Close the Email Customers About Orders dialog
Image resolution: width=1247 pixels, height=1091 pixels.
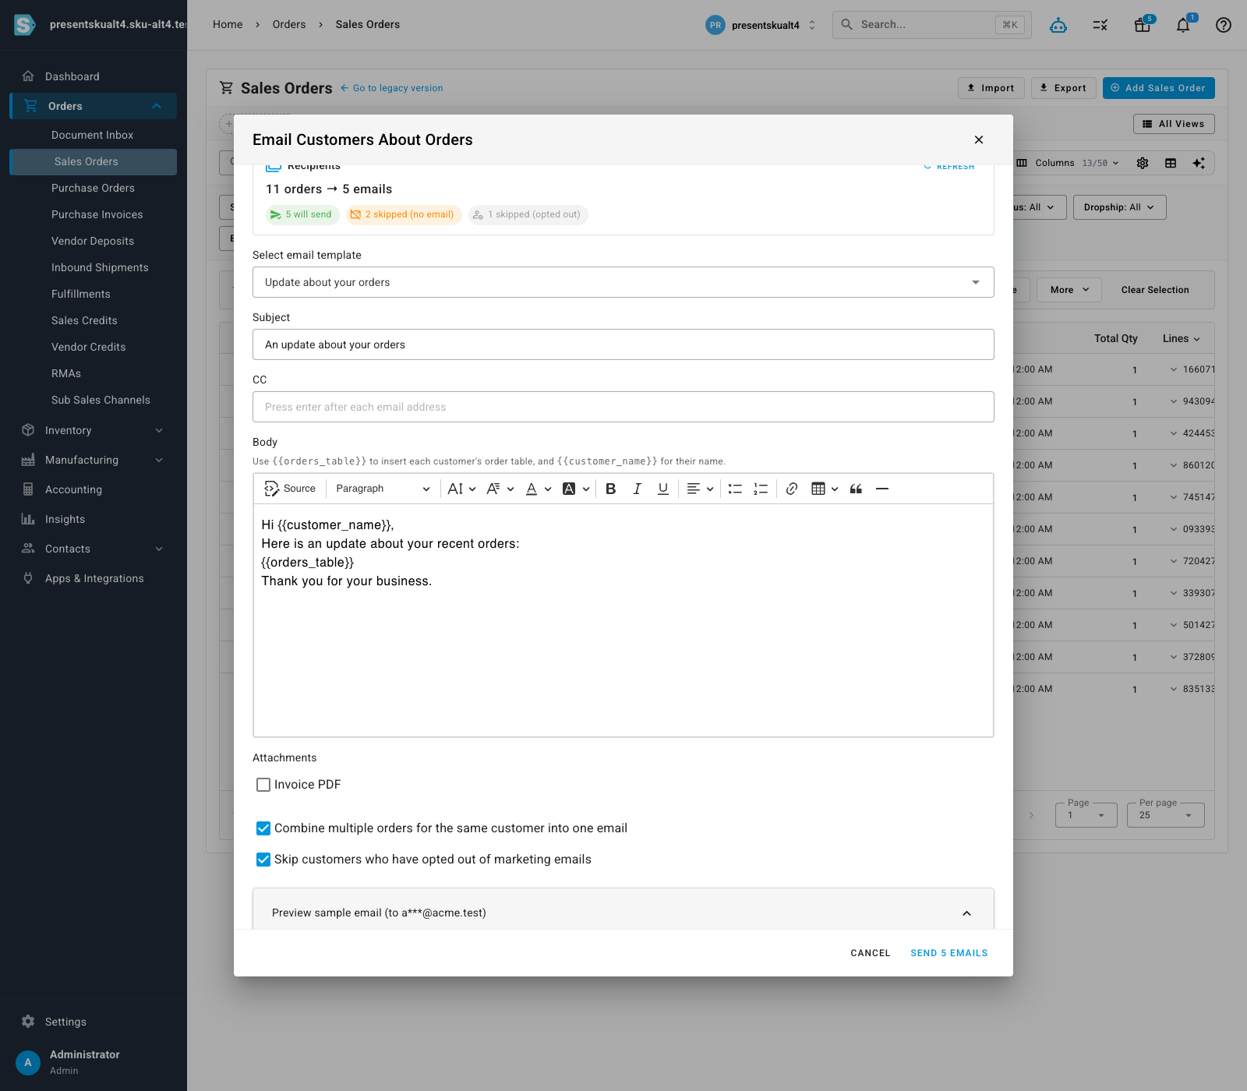pyautogui.click(x=979, y=139)
